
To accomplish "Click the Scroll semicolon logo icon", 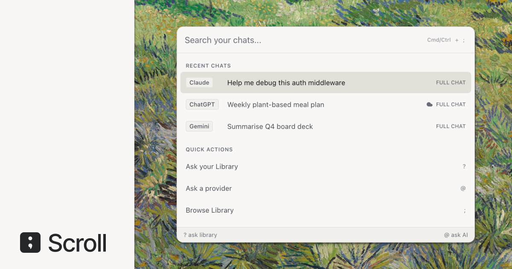I will (30, 243).
